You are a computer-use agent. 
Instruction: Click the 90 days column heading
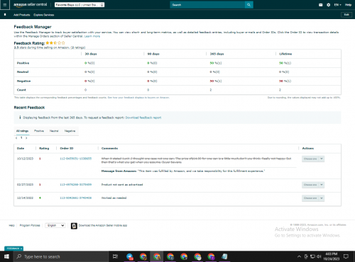pyautogui.click(x=153, y=54)
